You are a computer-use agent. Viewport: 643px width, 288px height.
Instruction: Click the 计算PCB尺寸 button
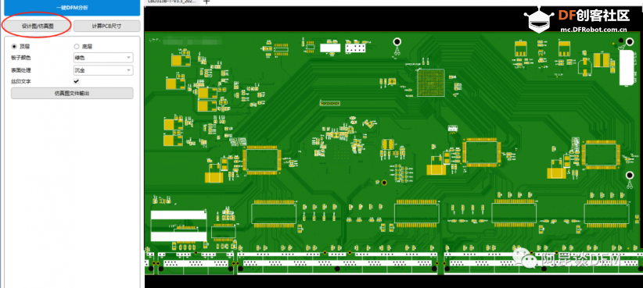click(106, 26)
